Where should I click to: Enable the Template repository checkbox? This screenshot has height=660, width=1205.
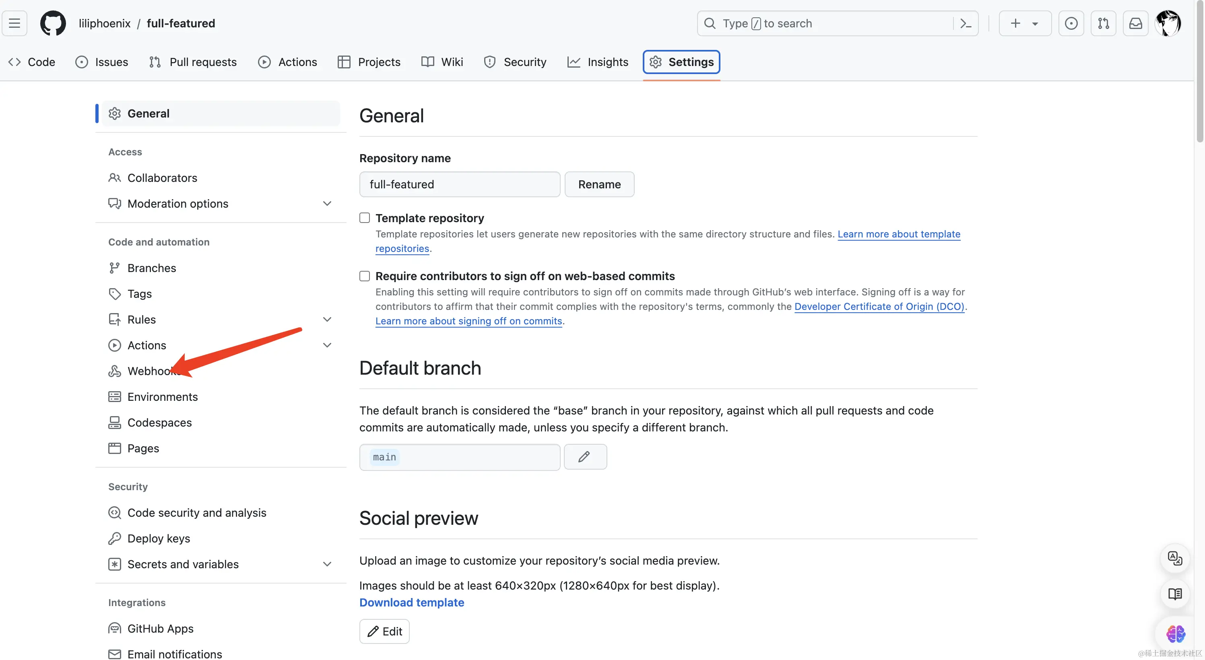364,217
